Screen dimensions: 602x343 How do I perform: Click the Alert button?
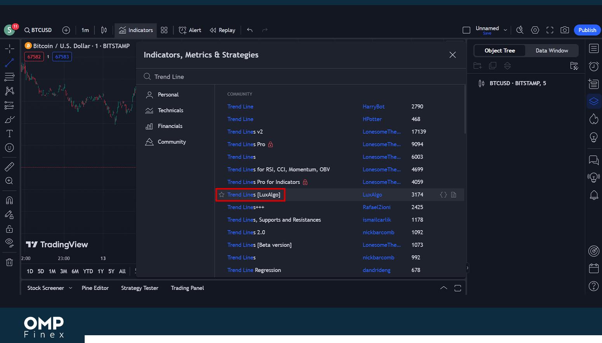click(x=190, y=30)
